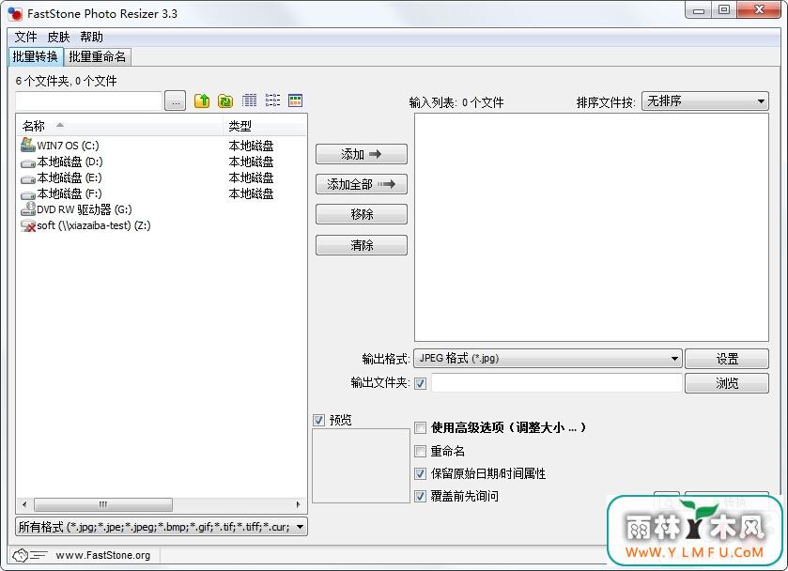Uncheck 覆盖前先询问 checkbox
Screen dimensions: 788x571
coord(421,496)
